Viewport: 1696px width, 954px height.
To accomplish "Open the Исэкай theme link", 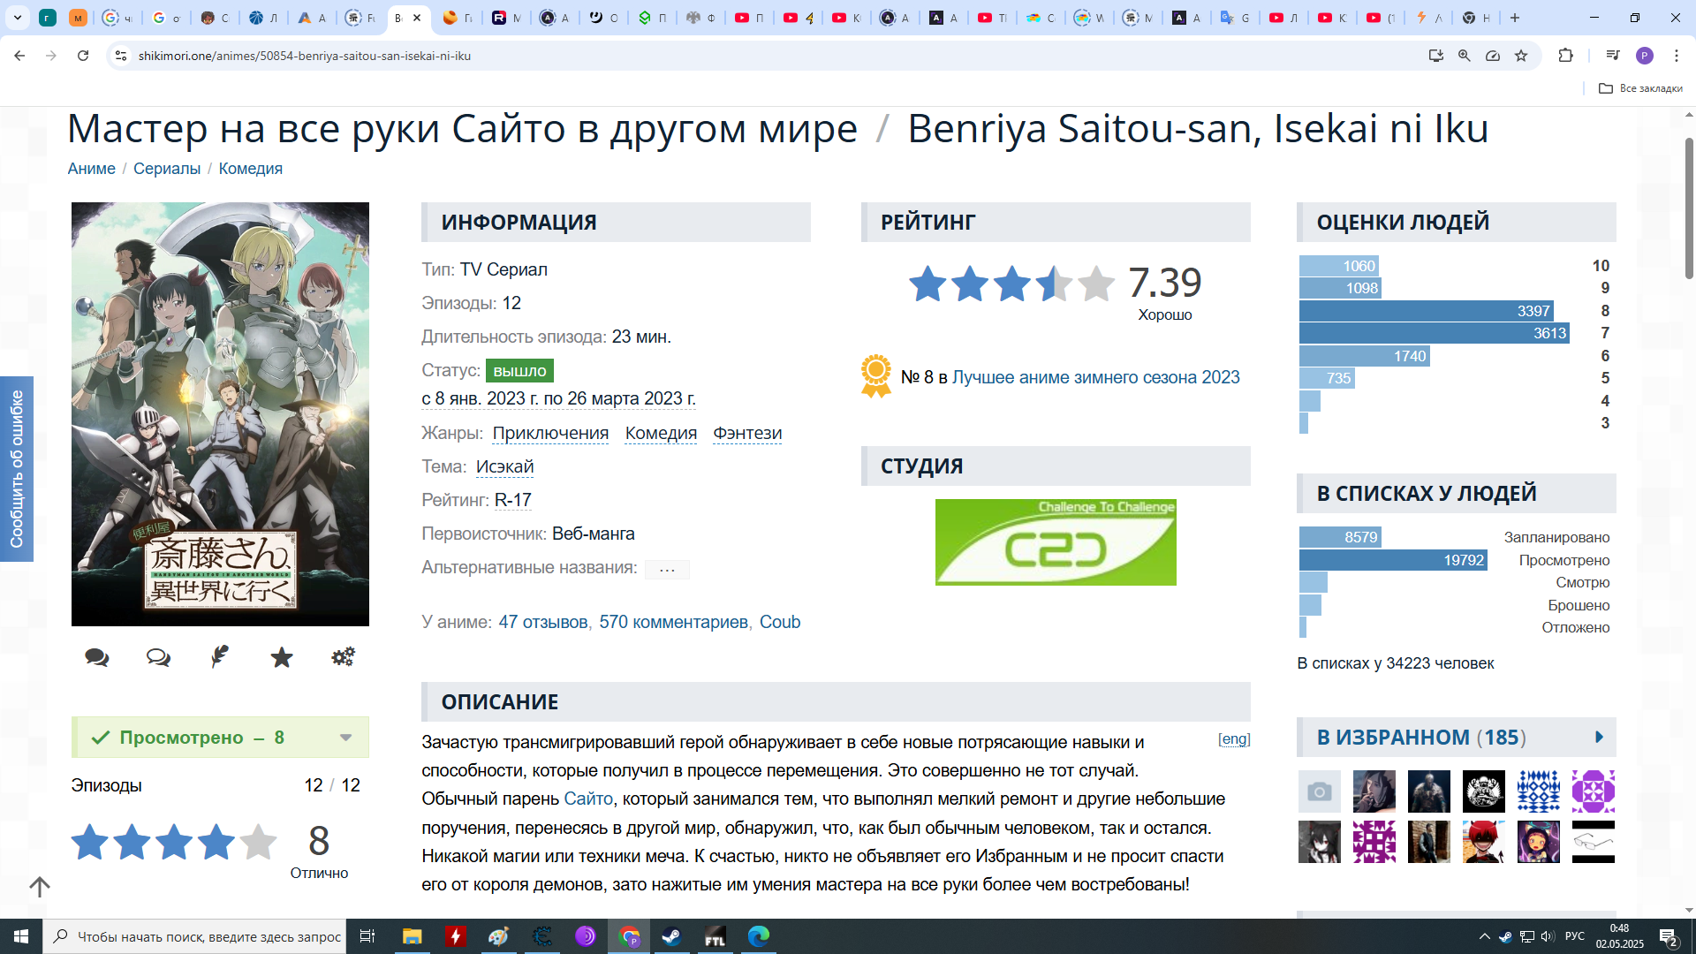I will (504, 466).
